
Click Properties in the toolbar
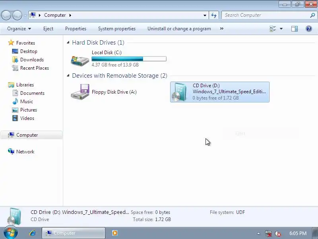point(76,29)
